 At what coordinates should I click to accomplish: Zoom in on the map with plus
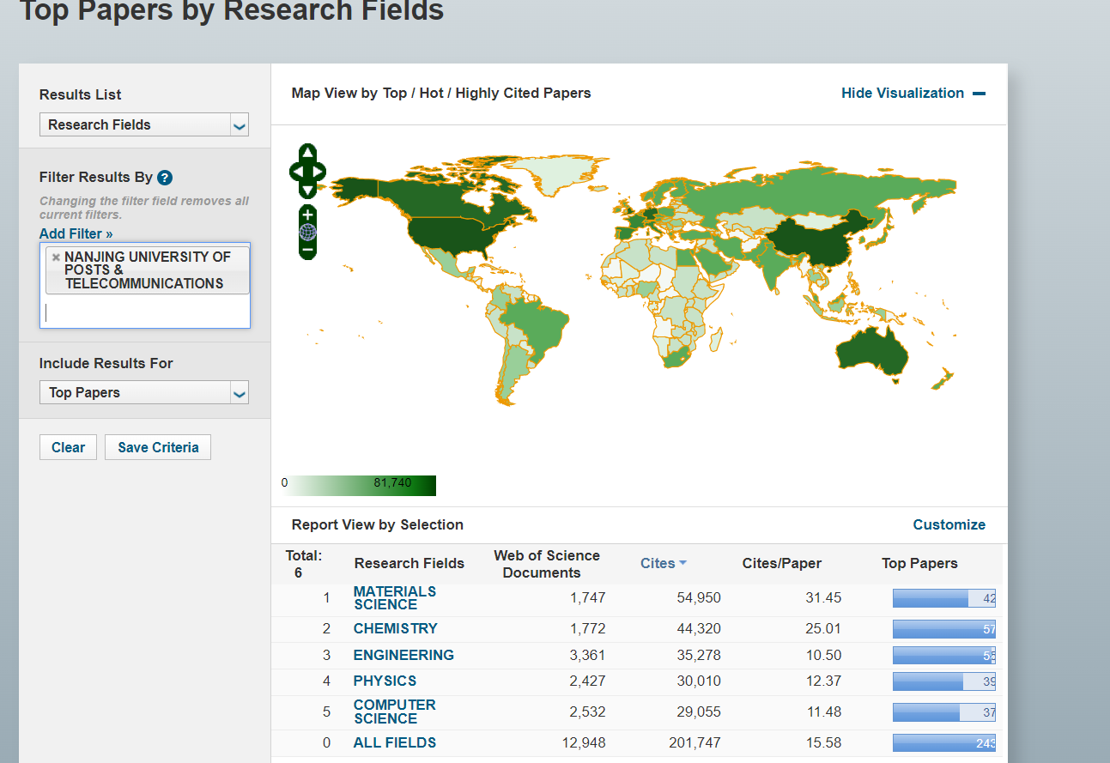tap(308, 214)
